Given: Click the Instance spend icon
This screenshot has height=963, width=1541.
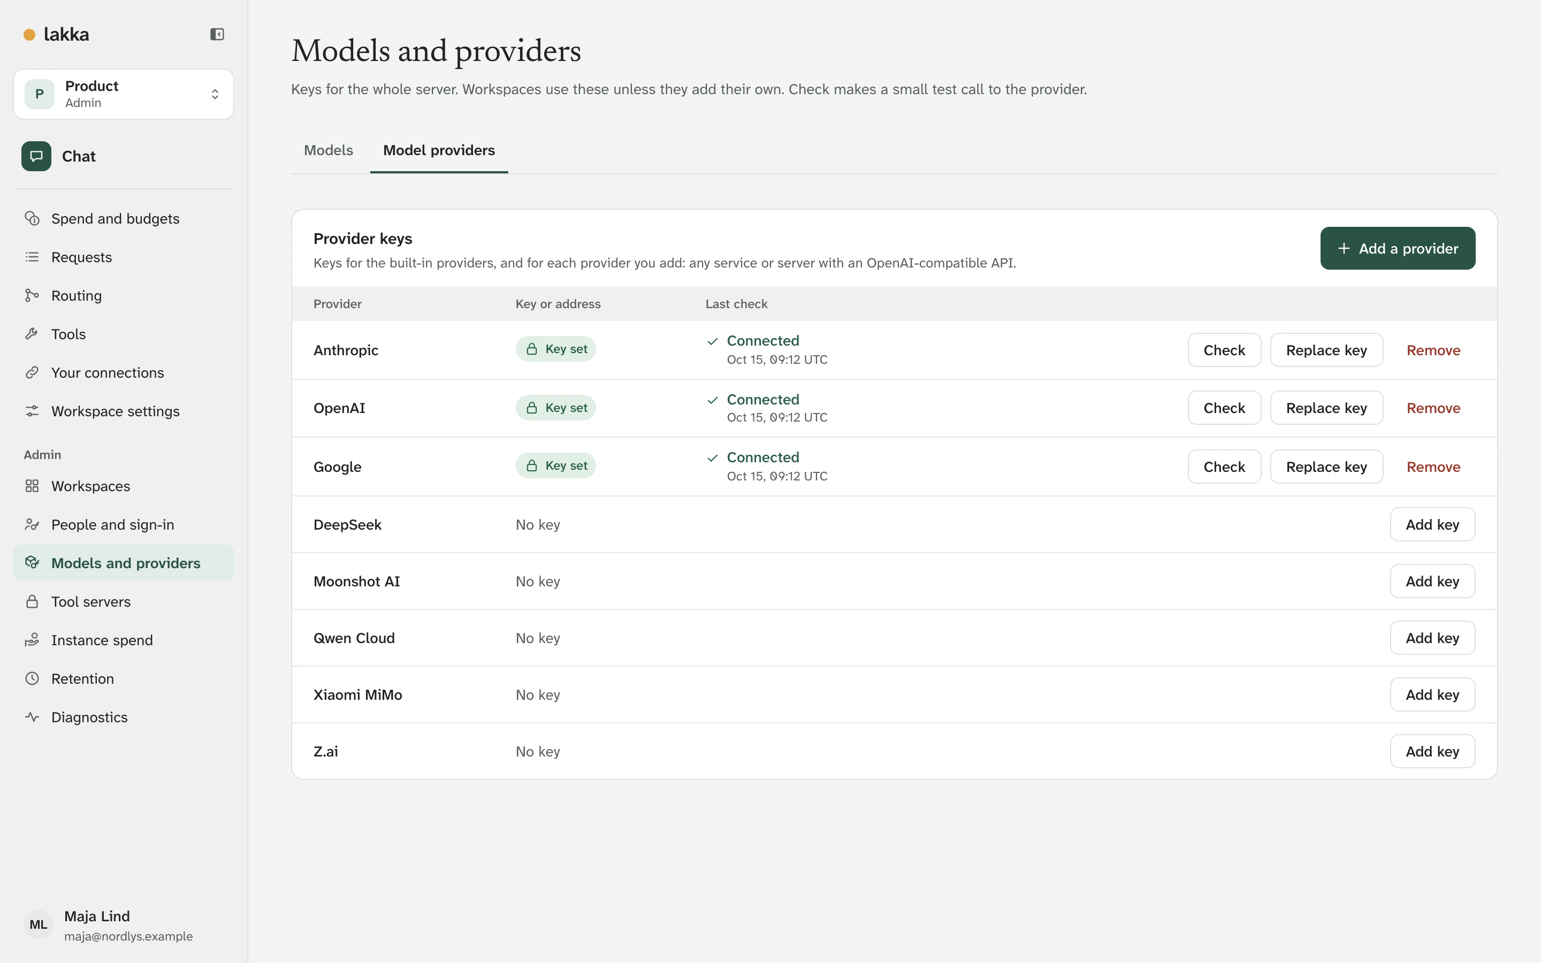Looking at the screenshot, I should [x=32, y=640].
